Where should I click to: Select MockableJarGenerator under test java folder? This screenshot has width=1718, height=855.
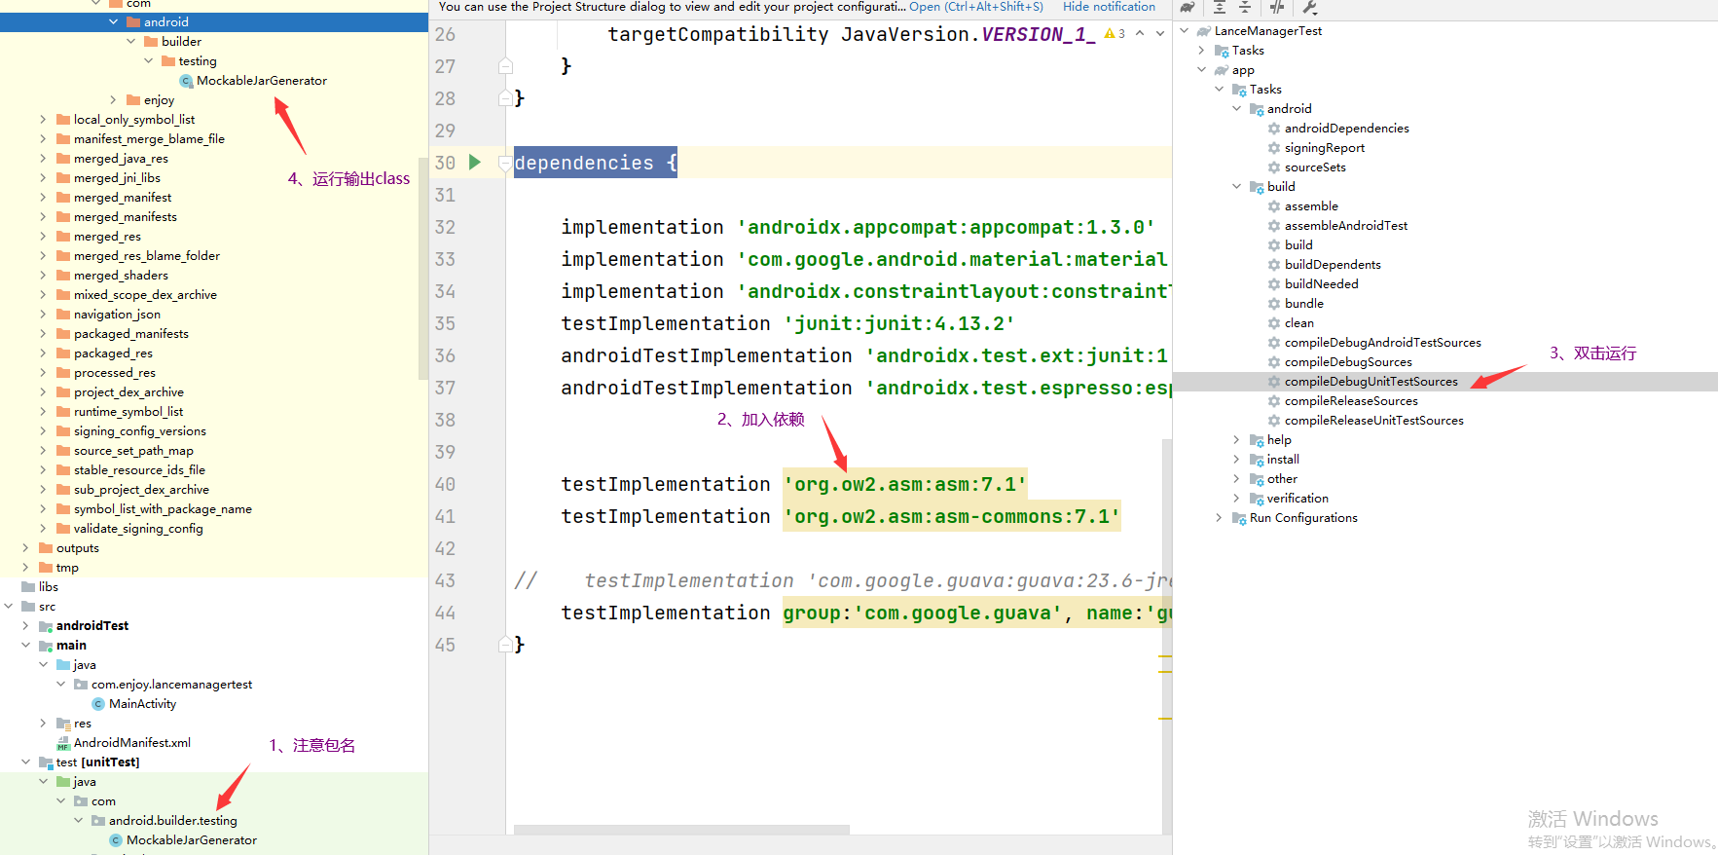[x=191, y=840]
